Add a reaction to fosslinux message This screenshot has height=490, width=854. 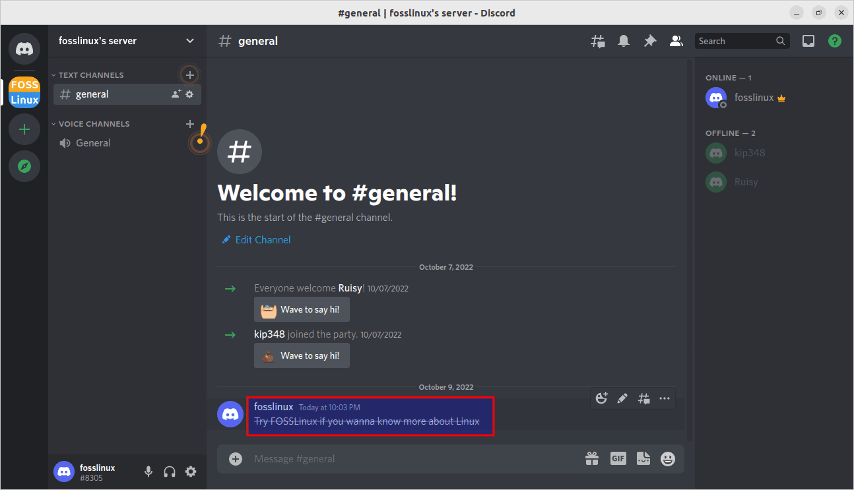(x=601, y=398)
